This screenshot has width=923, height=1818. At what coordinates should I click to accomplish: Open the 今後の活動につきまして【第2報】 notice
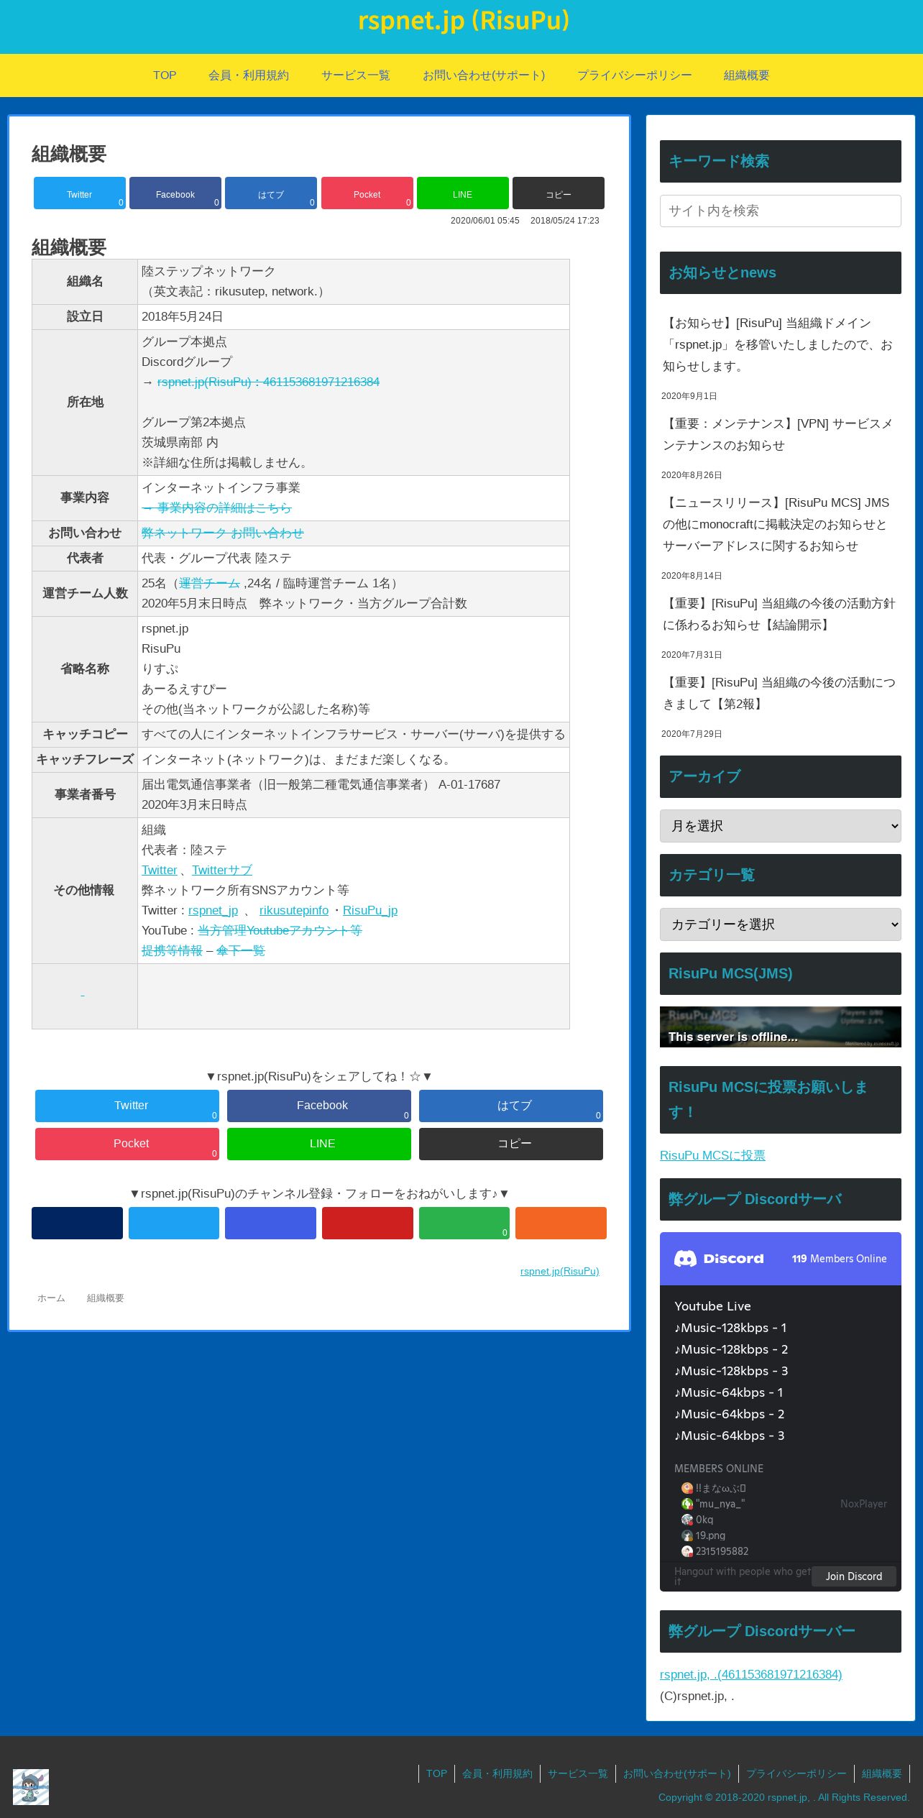pos(779,694)
